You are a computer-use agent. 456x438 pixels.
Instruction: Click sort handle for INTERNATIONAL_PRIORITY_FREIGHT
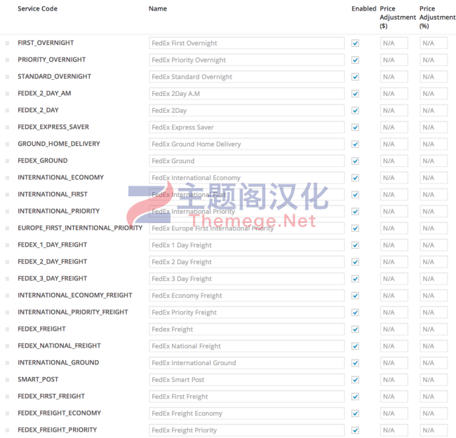pyautogui.click(x=7, y=313)
